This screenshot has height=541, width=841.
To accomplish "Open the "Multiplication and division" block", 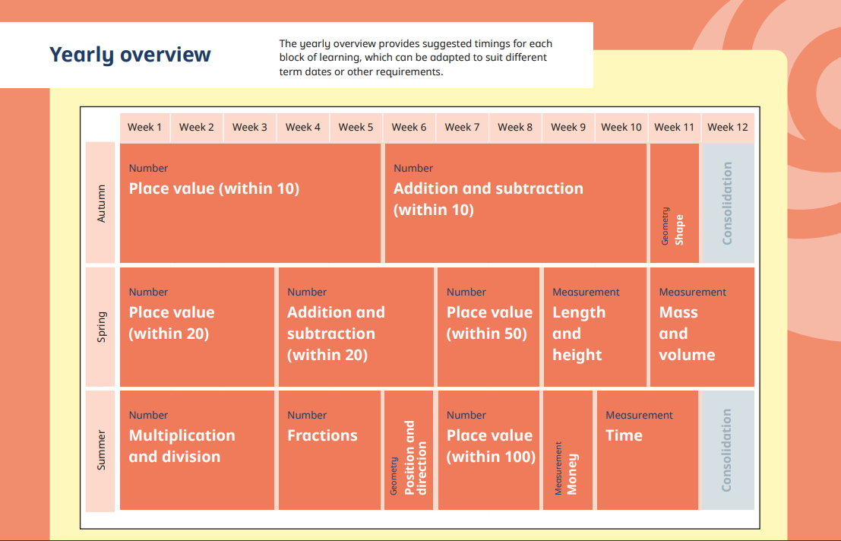I will (197, 450).
